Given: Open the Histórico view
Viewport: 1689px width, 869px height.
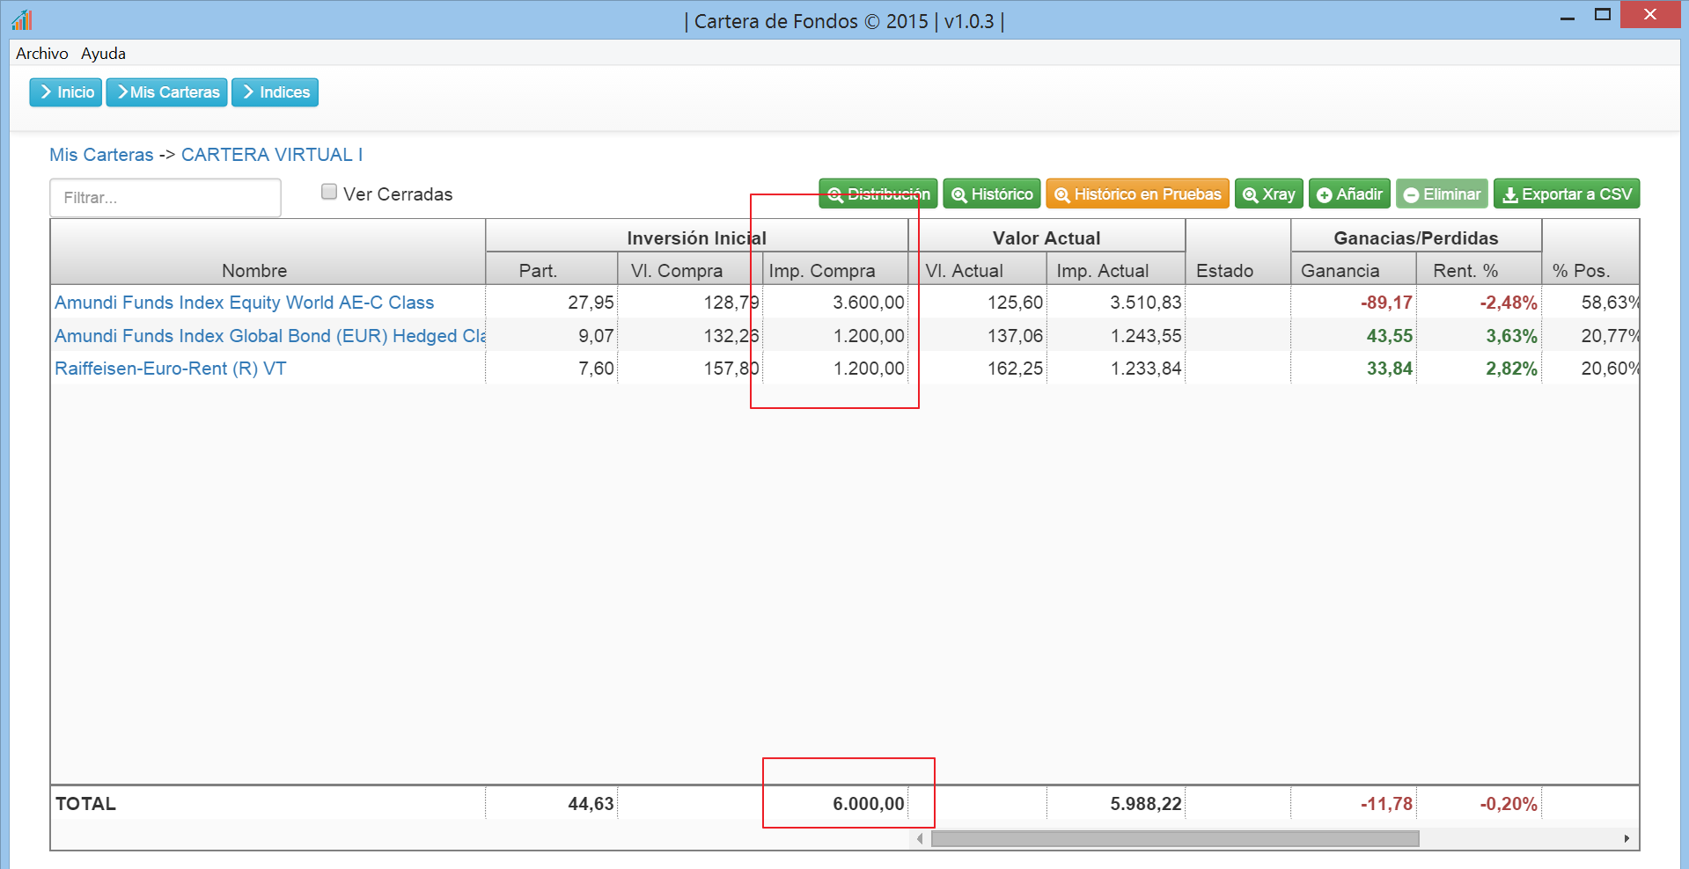Looking at the screenshot, I should (x=992, y=194).
